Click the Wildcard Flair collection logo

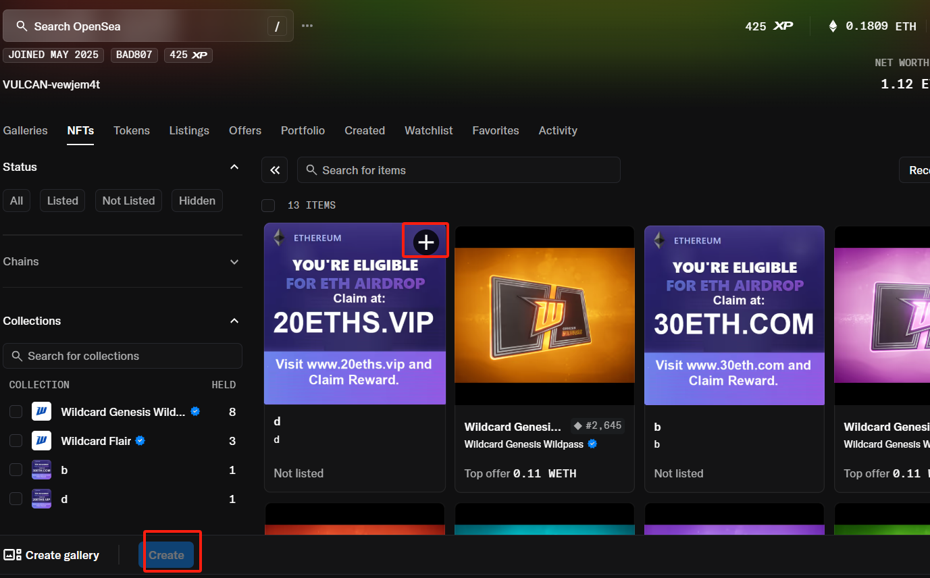(x=41, y=441)
